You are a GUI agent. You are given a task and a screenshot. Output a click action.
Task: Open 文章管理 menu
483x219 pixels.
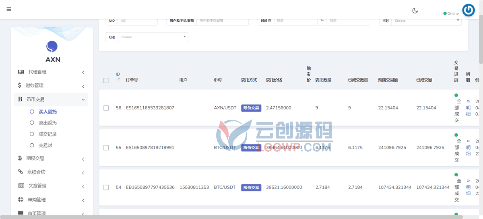point(51,186)
